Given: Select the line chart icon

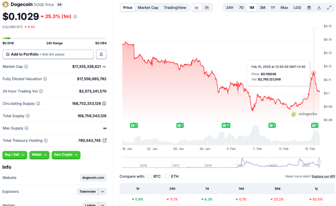Looking at the screenshot, I should pyautogui.click(x=197, y=7).
